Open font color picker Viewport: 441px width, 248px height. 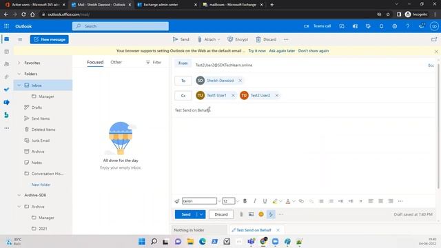pos(288,201)
